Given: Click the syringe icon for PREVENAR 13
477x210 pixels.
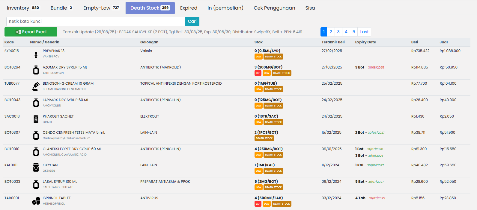Looking at the screenshot, I should pos(36,54).
